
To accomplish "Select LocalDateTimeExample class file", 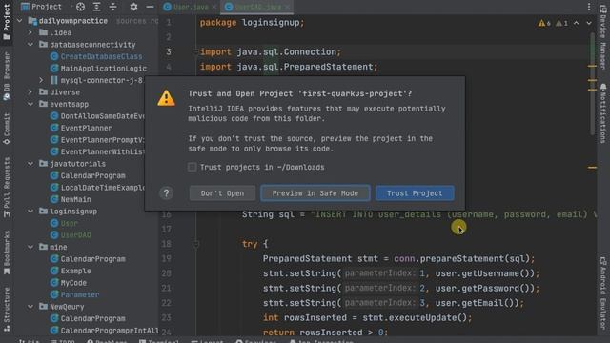I will pos(97,188).
